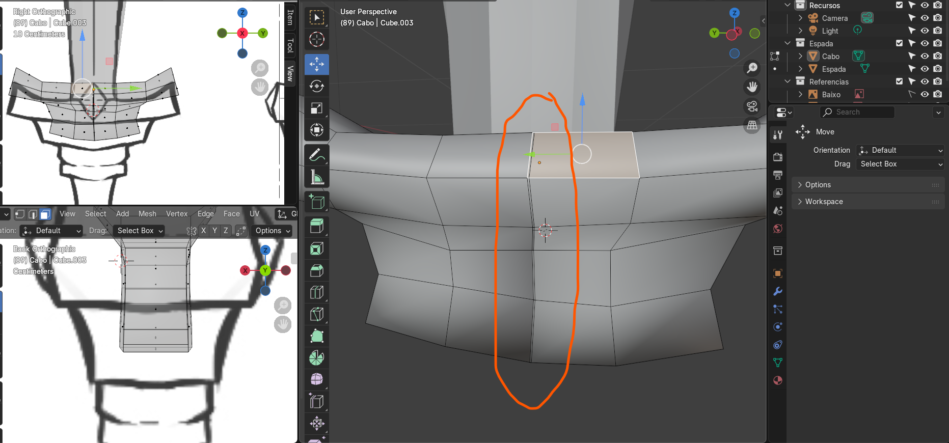Expand the Cabo object tree row
The width and height of the screenshot is (949, 443).
800,56
